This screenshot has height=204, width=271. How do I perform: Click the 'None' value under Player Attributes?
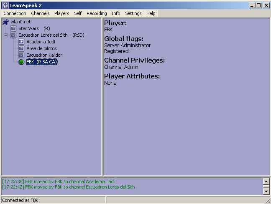[x=110, y=83]
